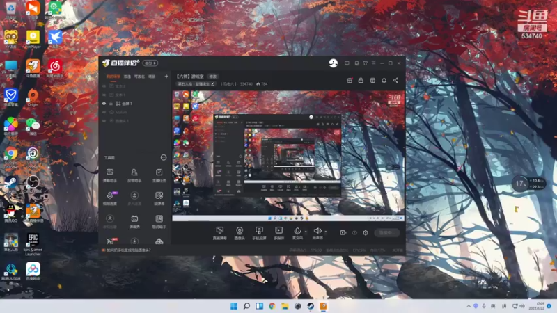Open the skin (shirt) icon in title bar
The height and width of the screenshot is (313, 557).
coord(365,63)
